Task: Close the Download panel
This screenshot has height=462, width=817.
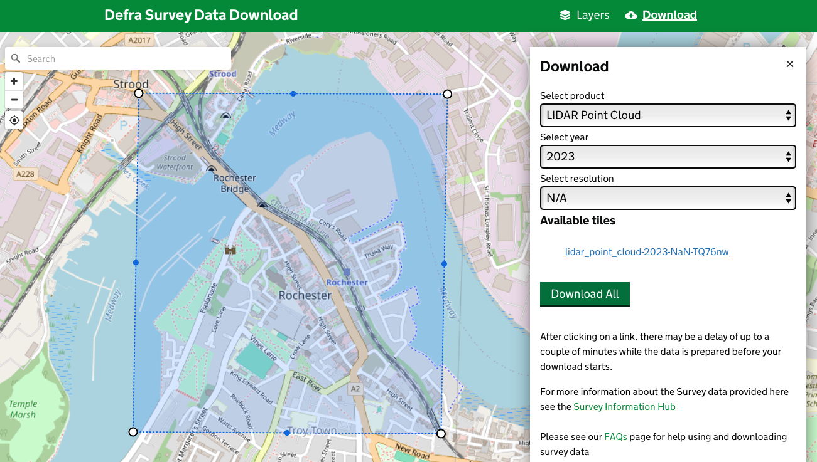Action: (790, 64)
